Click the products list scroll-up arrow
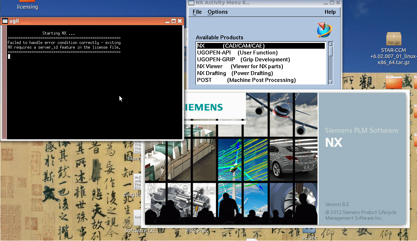The image size is (417, 241). 331,44
